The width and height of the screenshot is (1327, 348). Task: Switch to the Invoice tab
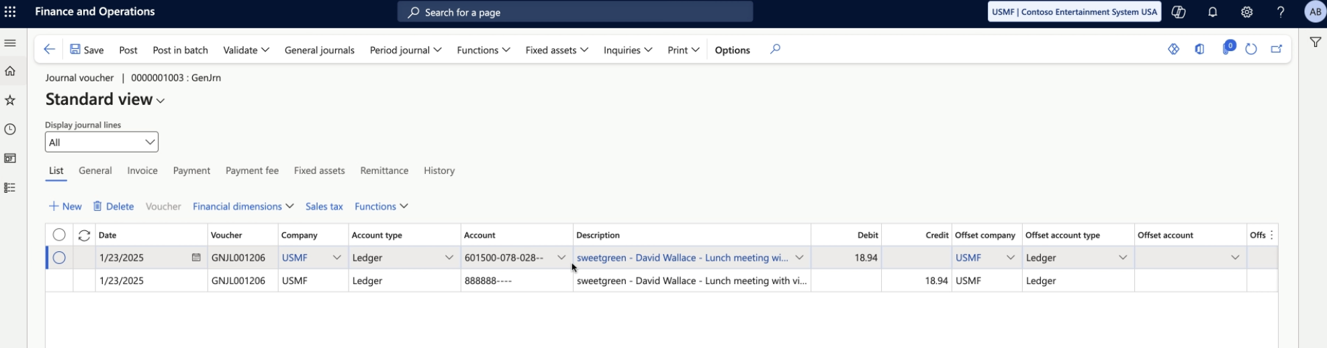142,171
